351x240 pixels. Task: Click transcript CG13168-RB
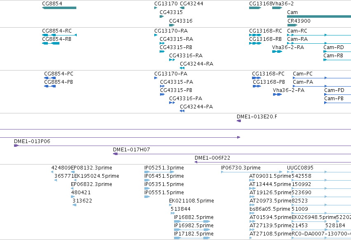pyautogui.click(x=265, y=39)
